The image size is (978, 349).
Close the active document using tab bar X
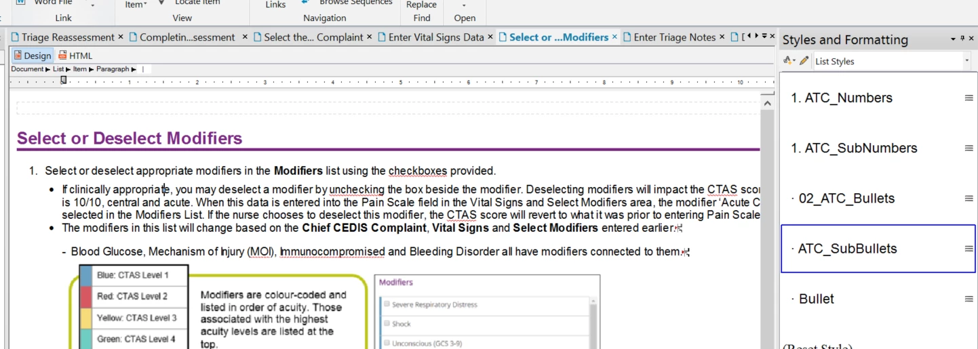772,36
